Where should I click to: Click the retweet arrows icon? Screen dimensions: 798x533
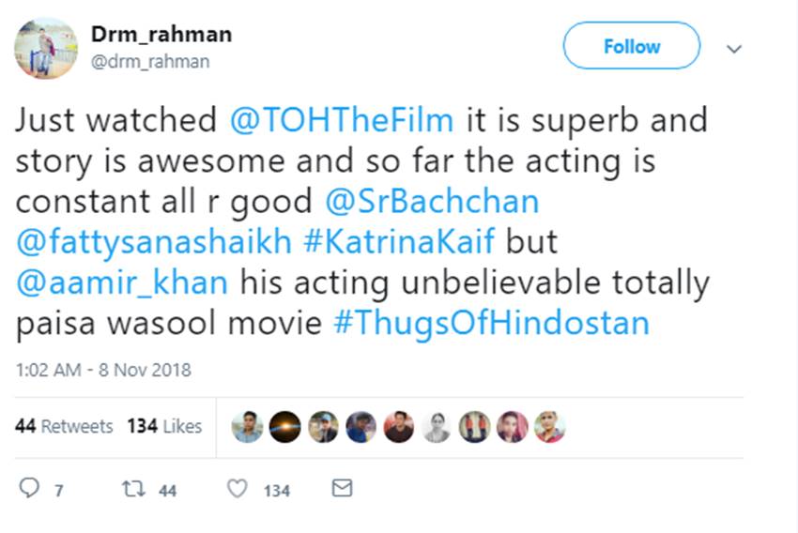tap(132, 488)
